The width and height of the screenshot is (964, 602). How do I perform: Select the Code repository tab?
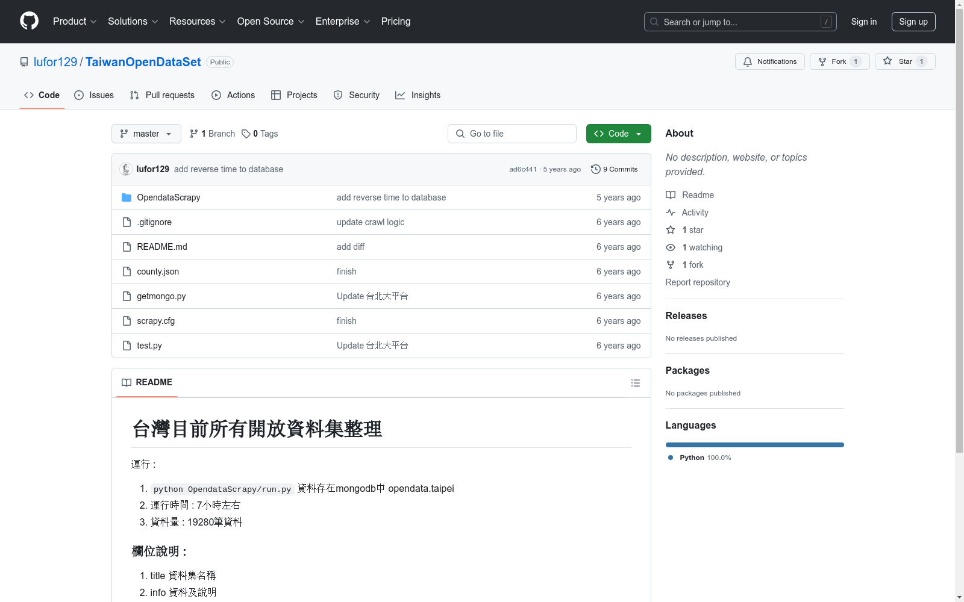pos(42,95)
